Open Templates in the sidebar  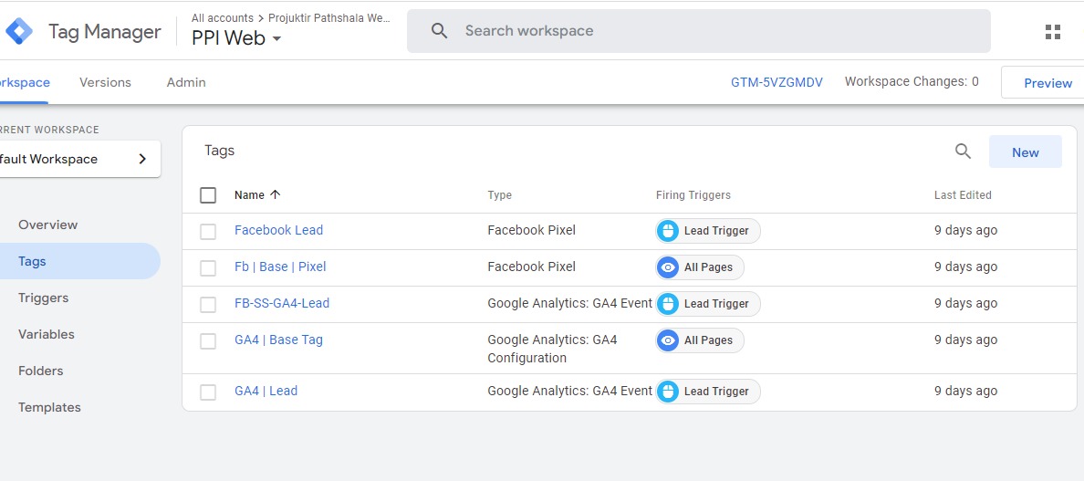click(50, 408)
